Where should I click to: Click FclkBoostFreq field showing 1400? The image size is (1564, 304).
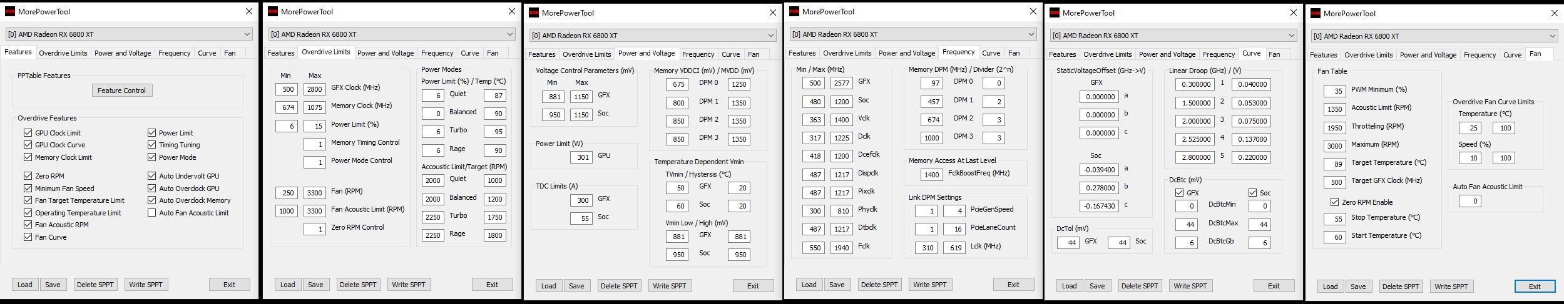coord(932,175)
